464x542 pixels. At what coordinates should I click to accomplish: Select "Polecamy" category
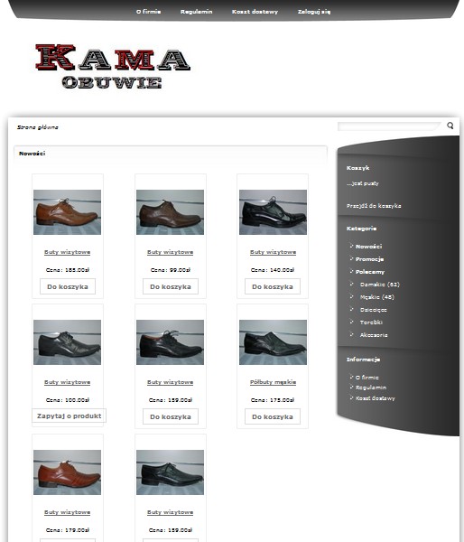coord(370,272)
